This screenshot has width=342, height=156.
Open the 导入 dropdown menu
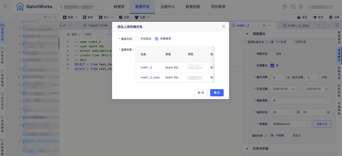106,17
